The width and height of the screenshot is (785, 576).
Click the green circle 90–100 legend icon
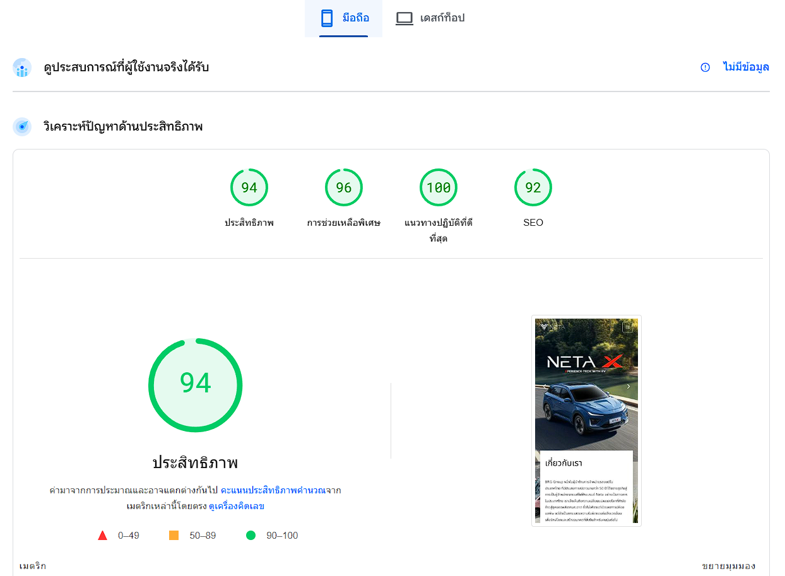[251, 536]
